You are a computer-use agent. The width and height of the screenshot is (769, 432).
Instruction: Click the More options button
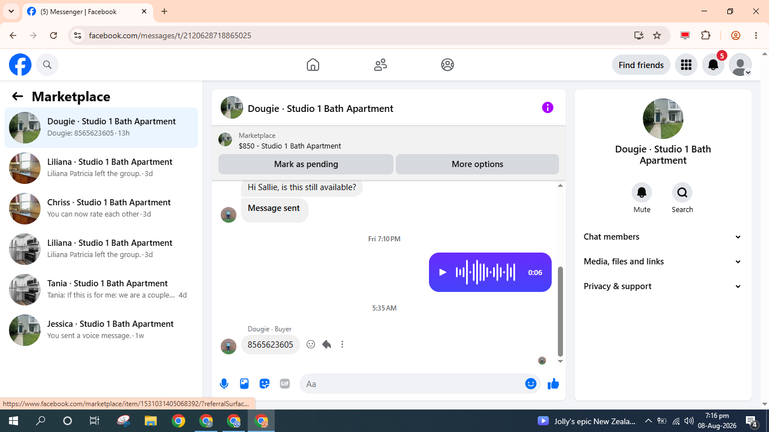pos(477,164)
